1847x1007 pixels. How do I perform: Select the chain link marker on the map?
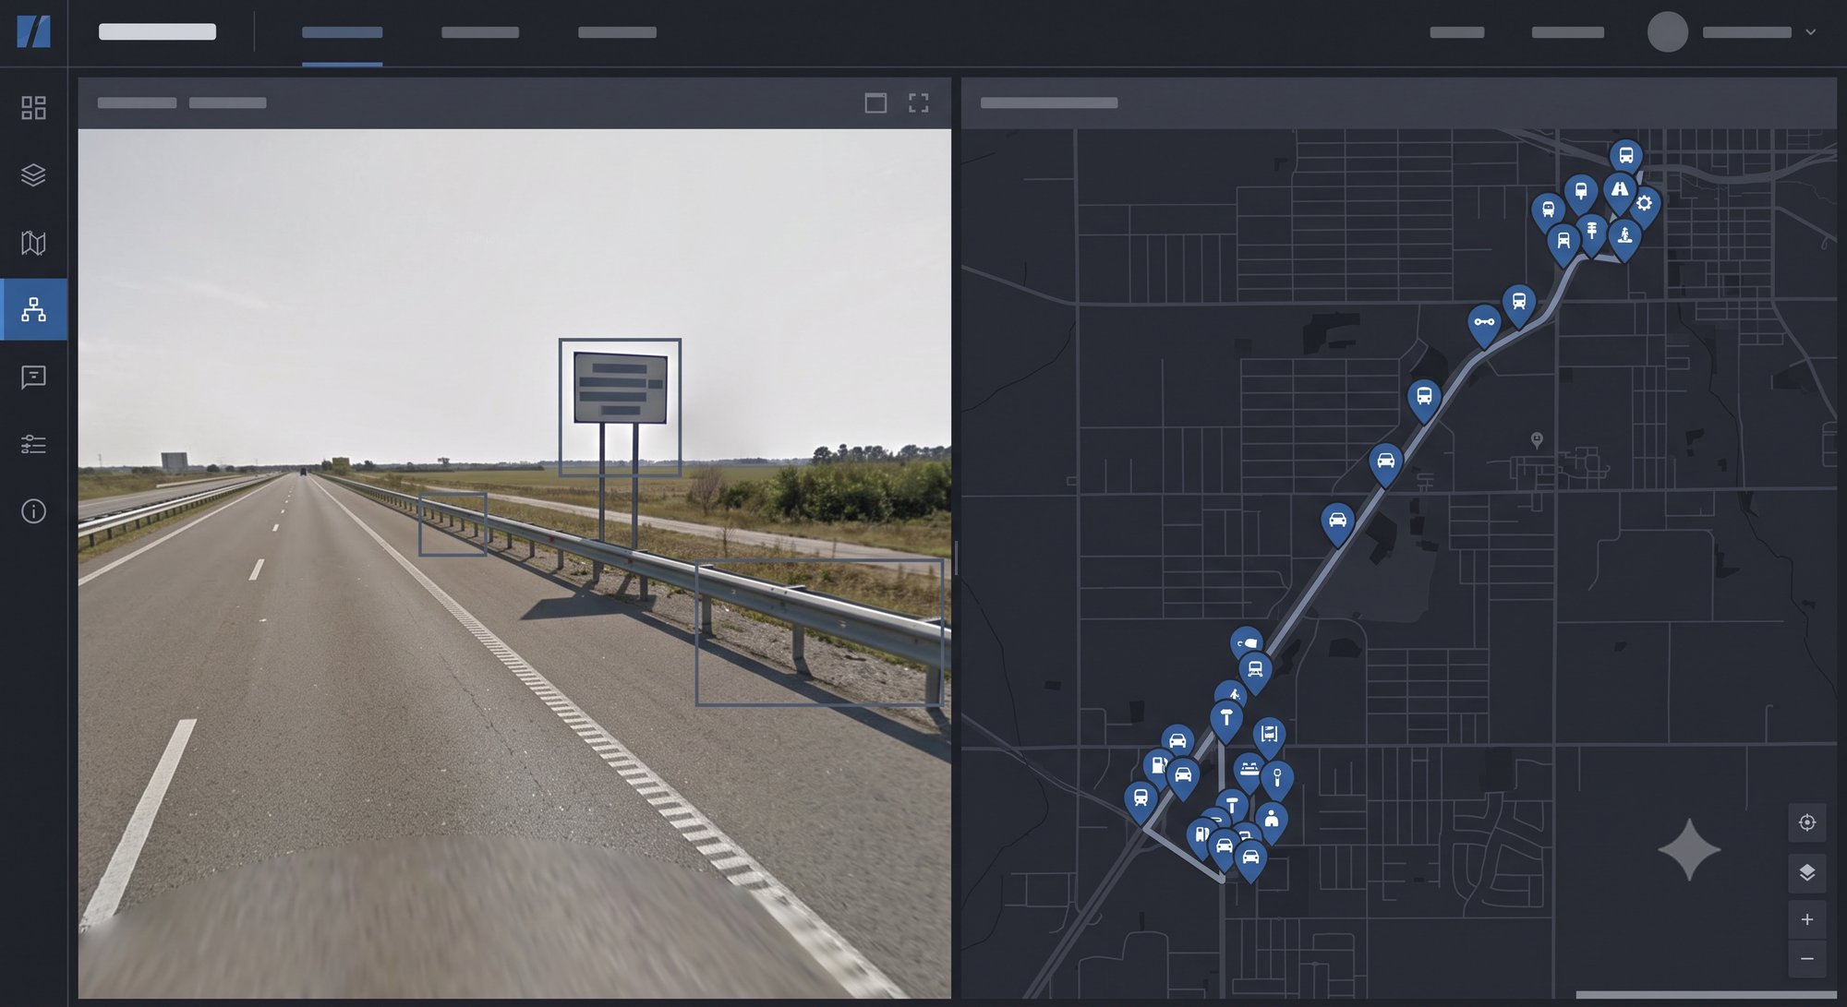click(x=1484, y=324)
